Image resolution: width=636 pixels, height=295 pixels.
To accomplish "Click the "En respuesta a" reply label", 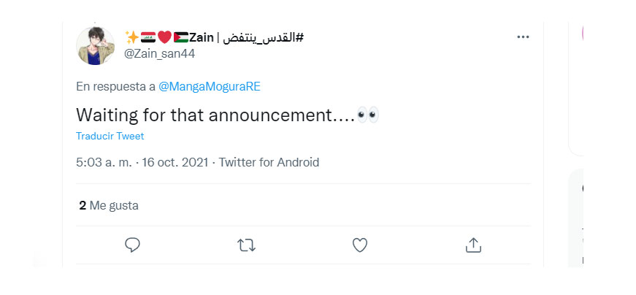I will tap(115, 86).
